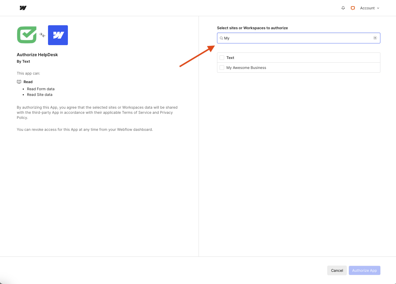Check the Text workspace checkbox
Screen dimensions: 396x284
pyautogui.click(x=222, y=58)
